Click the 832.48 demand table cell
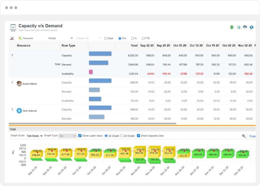 coord(248,65)
